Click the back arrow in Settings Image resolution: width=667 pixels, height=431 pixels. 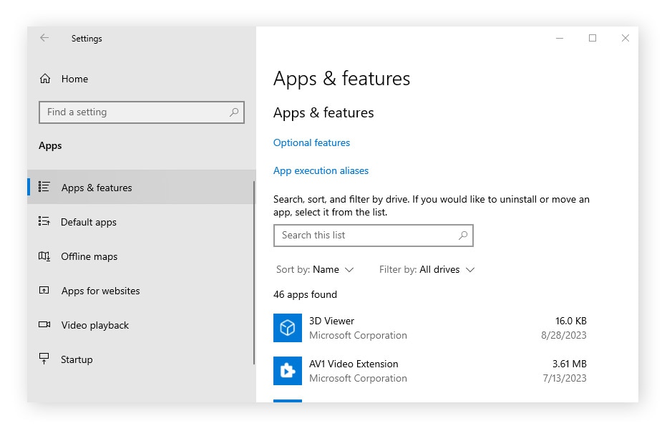coord(44,39)
